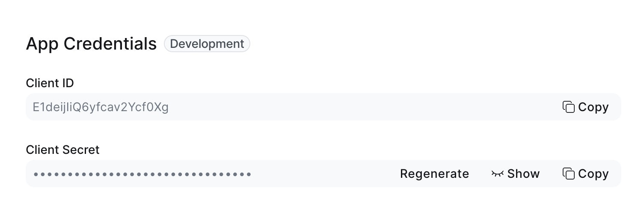Click blank space left of Regenerate
This screenshot has width=641, height=218.
325,174
